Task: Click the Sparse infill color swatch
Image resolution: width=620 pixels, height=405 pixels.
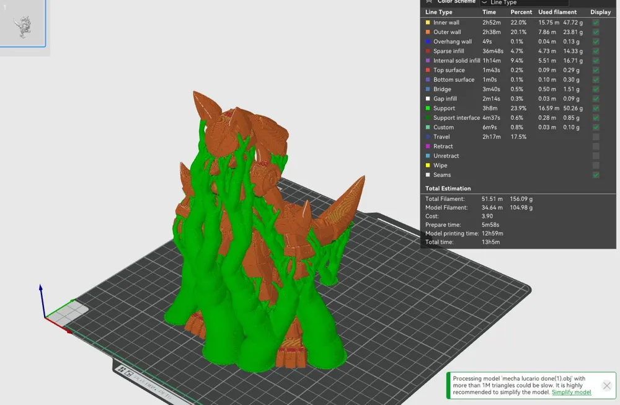Action: pos(427,51)
